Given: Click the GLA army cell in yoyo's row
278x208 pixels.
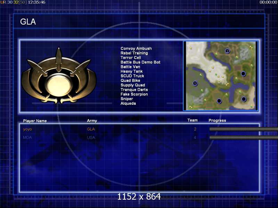Looking at the screenshot, I should pos(91,129).
